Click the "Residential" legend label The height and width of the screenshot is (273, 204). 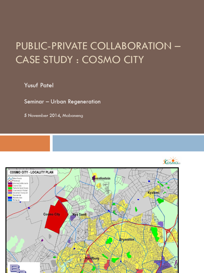pyautogui.click(x=17, y=195)
